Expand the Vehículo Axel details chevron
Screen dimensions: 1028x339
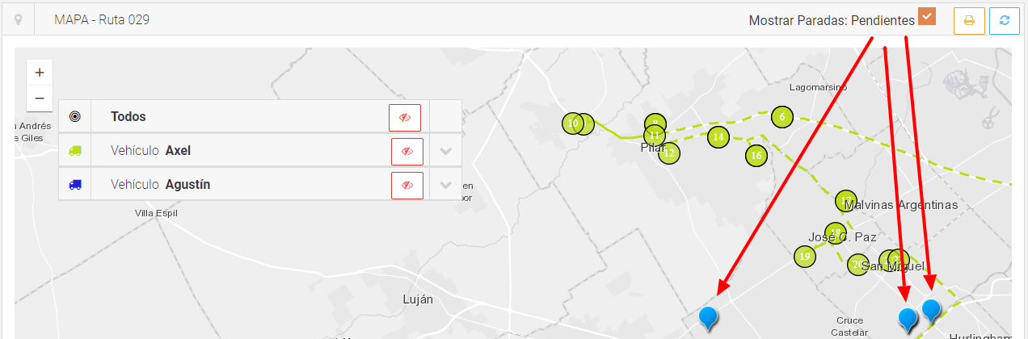pos(445,151)
